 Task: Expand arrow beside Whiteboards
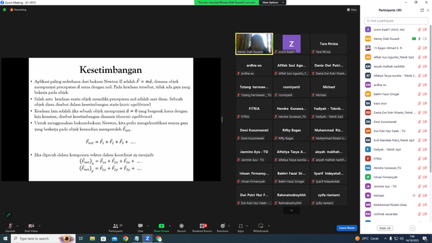[269, 226]
